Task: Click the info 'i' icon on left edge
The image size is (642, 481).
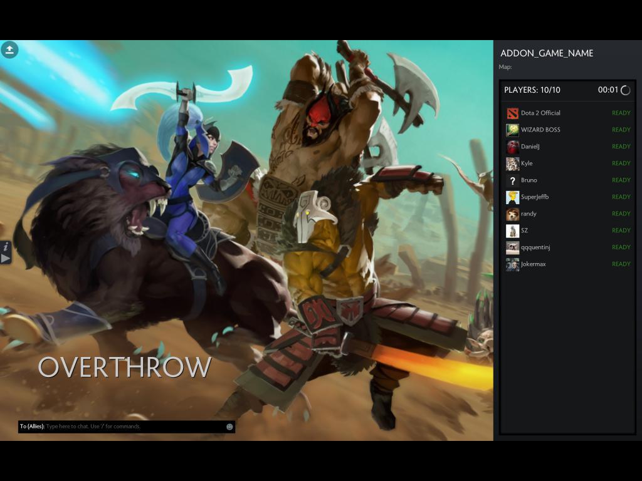Action: click(6, 247)
